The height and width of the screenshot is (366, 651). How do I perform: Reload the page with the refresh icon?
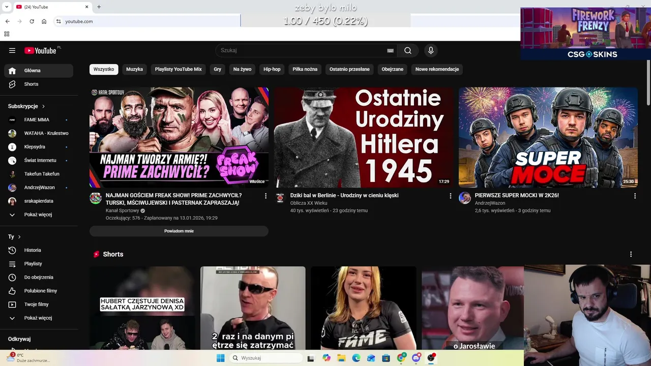[x=32, y=21]
